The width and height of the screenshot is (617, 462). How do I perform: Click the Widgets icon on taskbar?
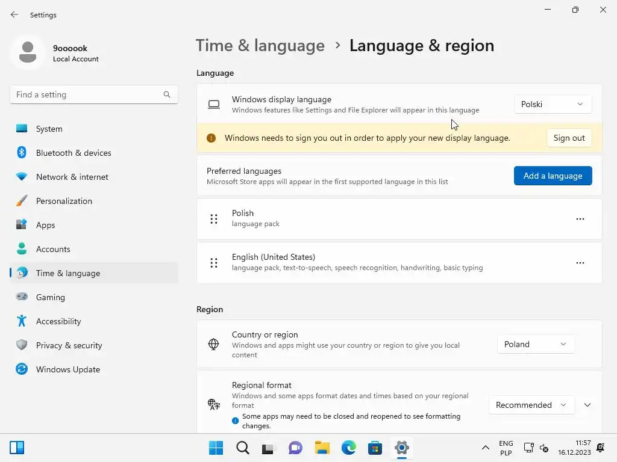(17, 448)
